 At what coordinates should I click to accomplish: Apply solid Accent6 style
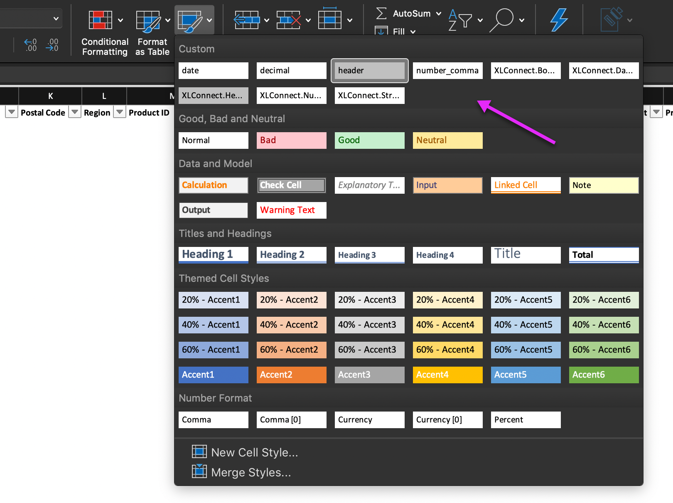(604, 375)
